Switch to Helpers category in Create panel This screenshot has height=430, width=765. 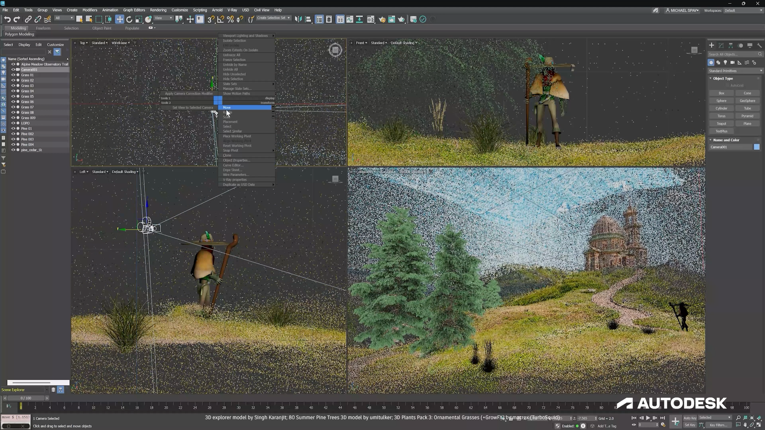(x=739, y=63)
